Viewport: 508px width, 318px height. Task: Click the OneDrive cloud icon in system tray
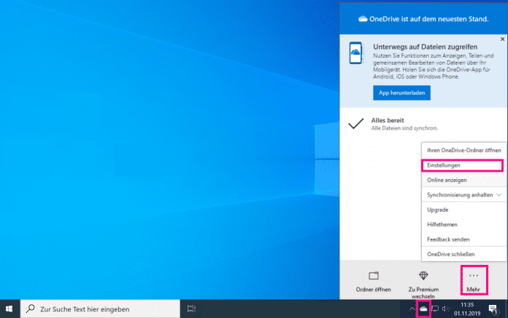pyautogui.click(x=424, y=309)
